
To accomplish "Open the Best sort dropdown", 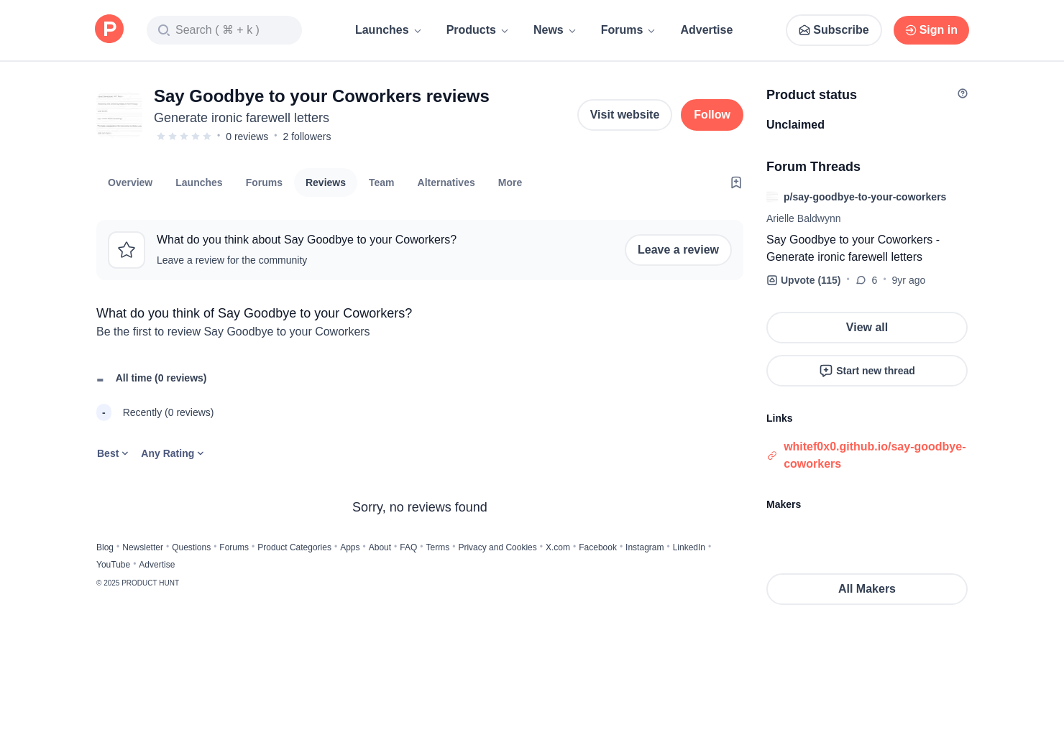I will [113, 453].
